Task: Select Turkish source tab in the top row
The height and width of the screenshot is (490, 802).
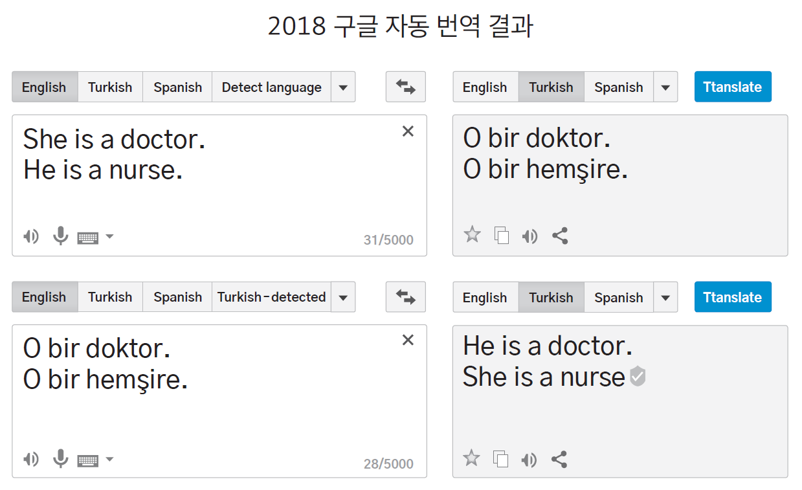Action: 110,87
